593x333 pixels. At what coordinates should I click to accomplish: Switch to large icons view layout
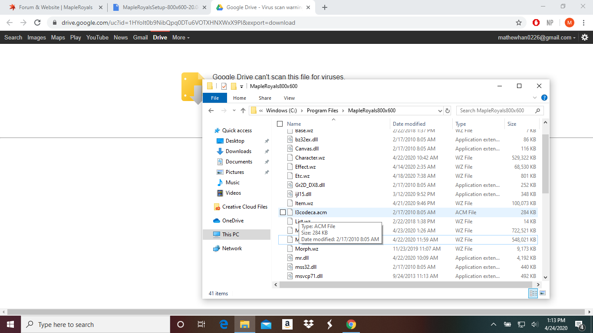(543, 294)
